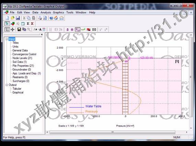
Task: Open General Data in the tree
Action: (x=20, y=50)
